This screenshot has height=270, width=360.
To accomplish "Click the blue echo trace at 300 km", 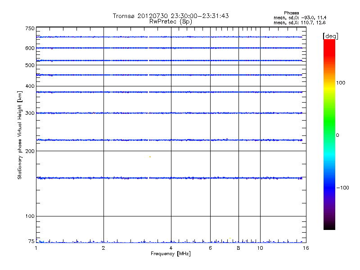I will 170,113.
